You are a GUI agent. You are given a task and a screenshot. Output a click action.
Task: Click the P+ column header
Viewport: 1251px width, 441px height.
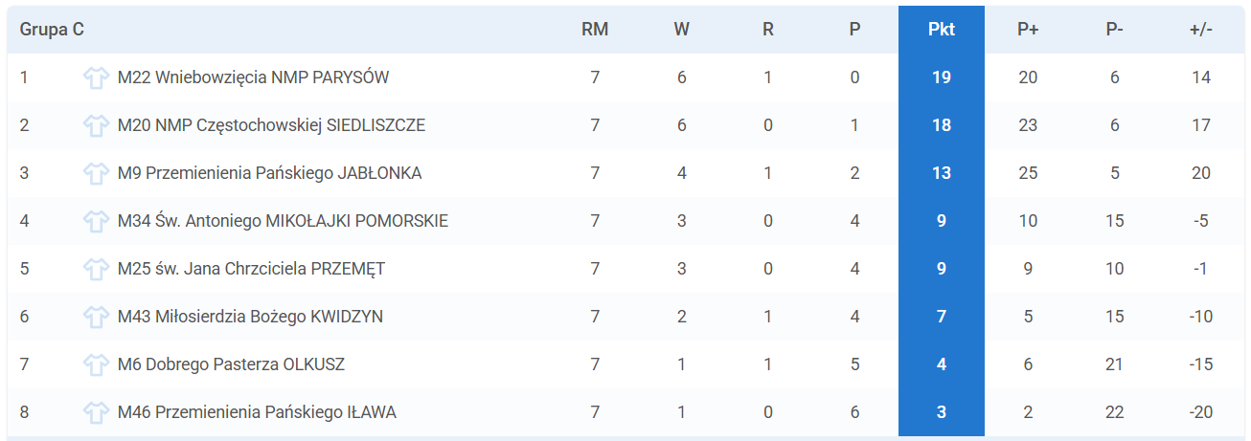pyautogui.click(x=1028, y=30)
